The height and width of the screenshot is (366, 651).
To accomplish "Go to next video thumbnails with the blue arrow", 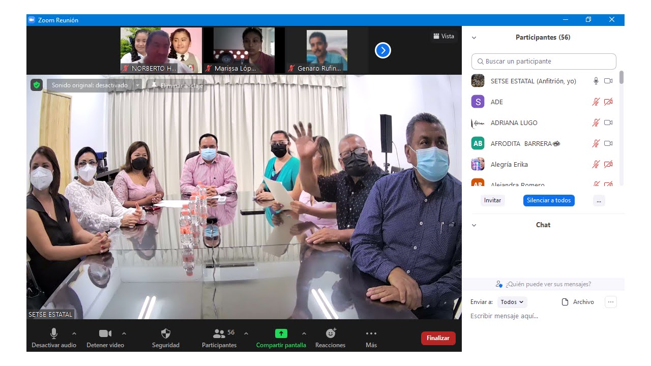I will click(383, 50).
